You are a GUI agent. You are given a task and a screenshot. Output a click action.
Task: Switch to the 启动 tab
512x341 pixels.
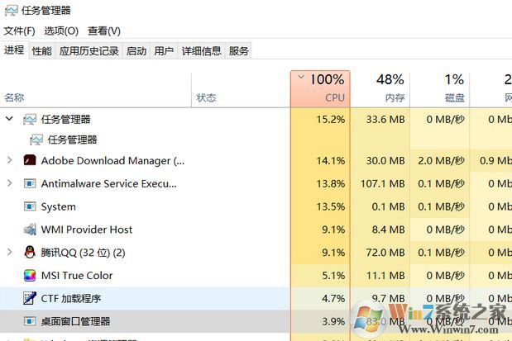tap(136, 51)
